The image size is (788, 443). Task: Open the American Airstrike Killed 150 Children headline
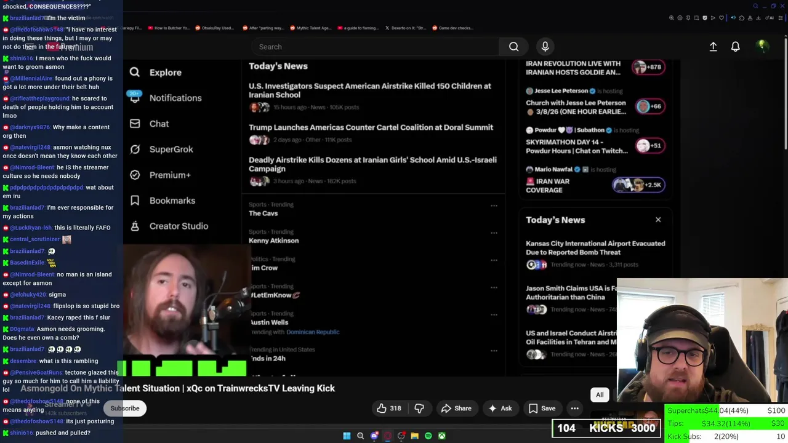pos(370,90)
